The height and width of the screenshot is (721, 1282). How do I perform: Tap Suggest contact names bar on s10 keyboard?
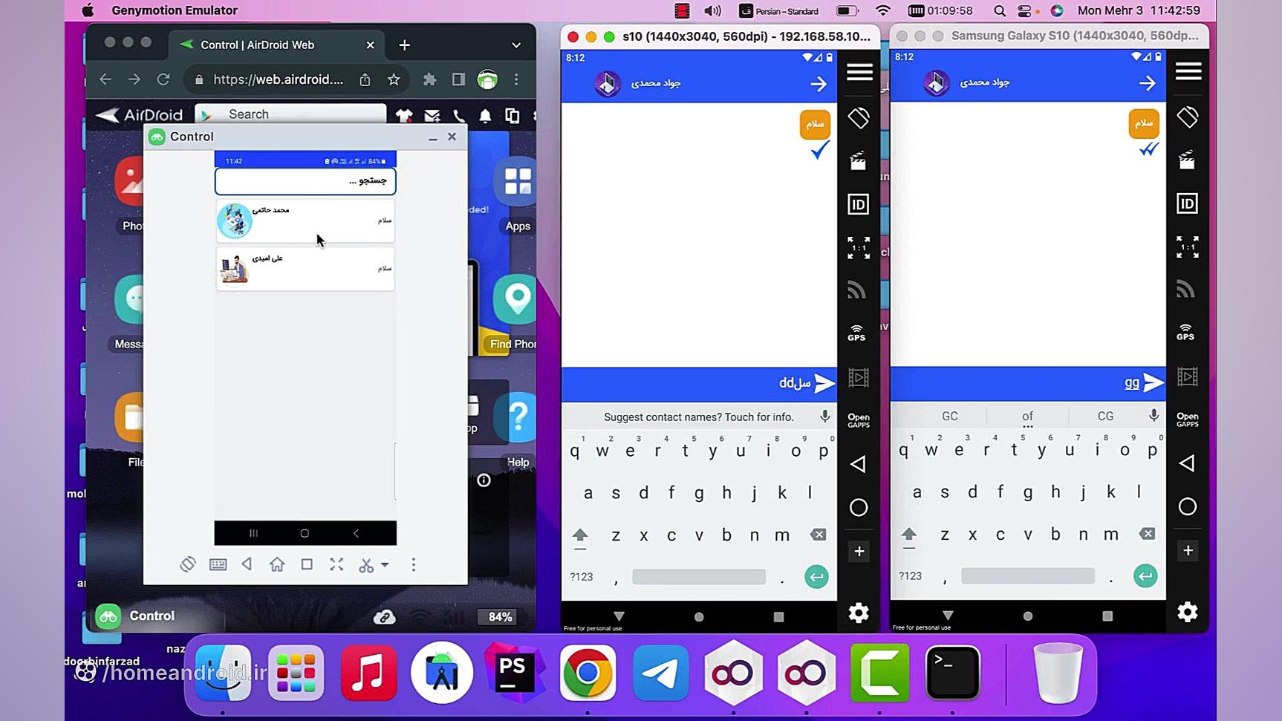tap(699, 417)
